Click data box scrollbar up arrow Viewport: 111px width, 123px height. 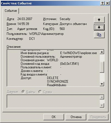coord(102,97)
